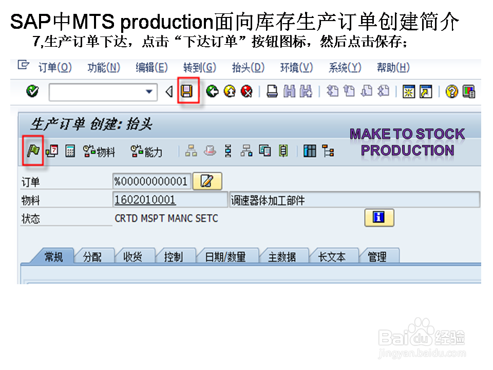493x370 pixels.
Task: Switch to the 管理 tab
Action: click(x=377, y=257)
